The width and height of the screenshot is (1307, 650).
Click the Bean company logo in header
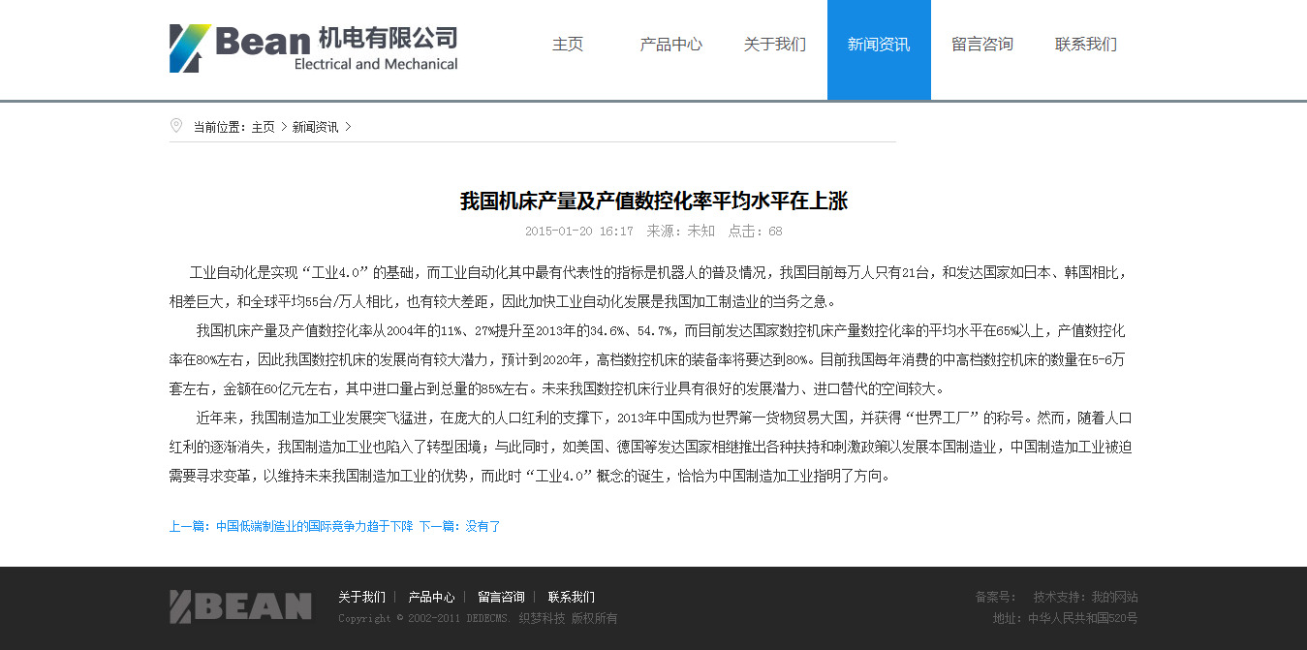click(313, 48)
